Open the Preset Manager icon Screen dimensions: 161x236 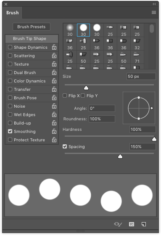click(x=132, y=224)
